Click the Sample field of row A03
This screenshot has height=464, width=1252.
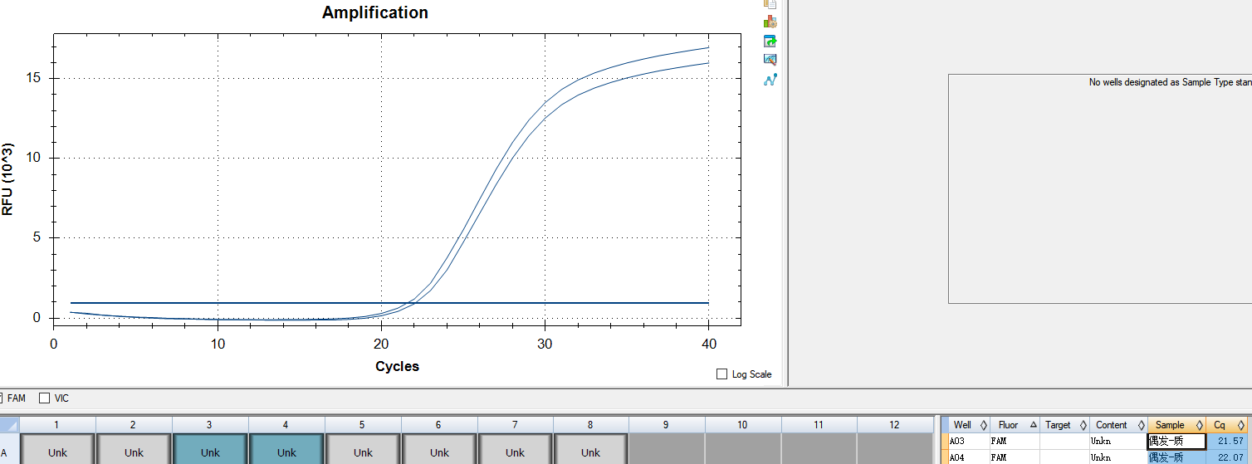click(1176, 442)
